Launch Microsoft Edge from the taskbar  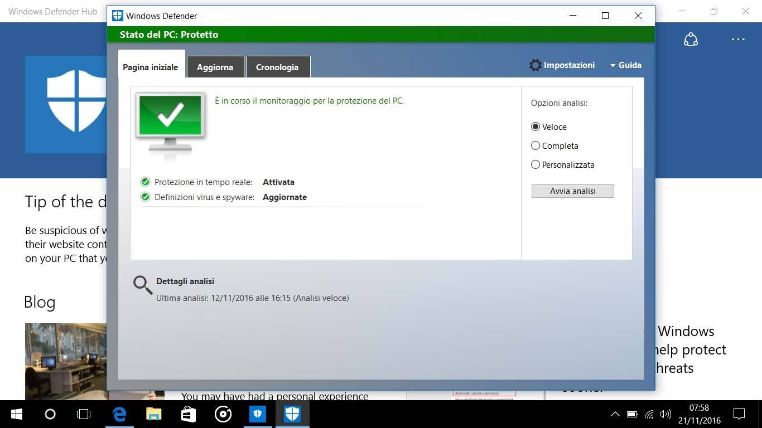(119, 414)
